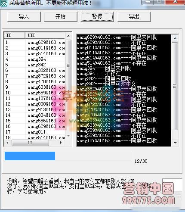
Task: Sort by the ID column header
Action: coord(15,35)
